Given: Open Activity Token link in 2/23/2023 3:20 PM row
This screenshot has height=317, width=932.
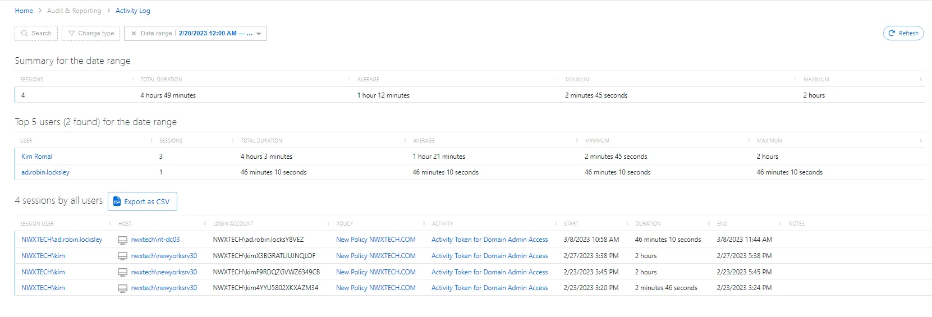Looking at the screenshot, I should [490, 288].
